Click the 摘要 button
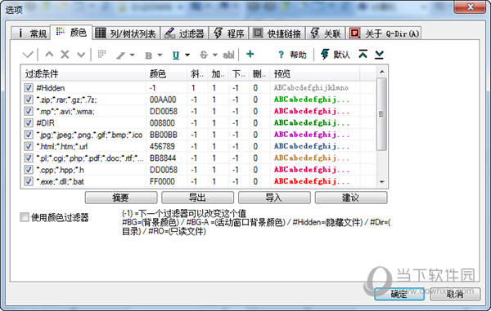The height and width of the screenshot is (311, 491). pos(121,198)
